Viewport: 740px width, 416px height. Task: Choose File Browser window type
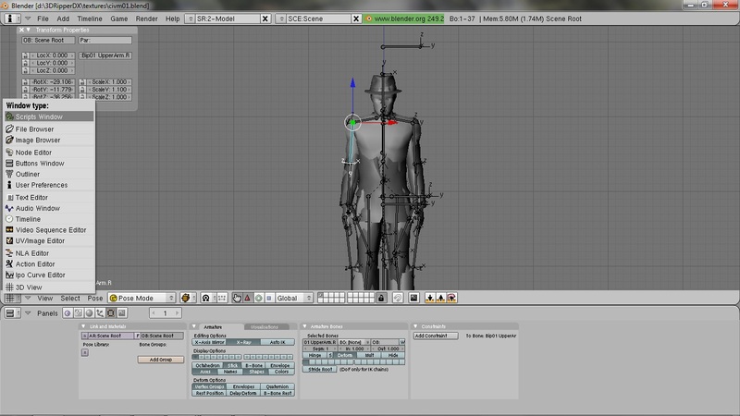point(49,129)
